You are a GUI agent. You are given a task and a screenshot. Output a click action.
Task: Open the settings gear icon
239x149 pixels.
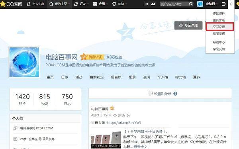tap(231, 4)
